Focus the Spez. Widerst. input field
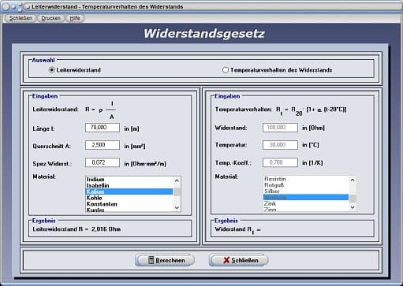The width and height of the screenshot is (403, 286). [103, 162]
